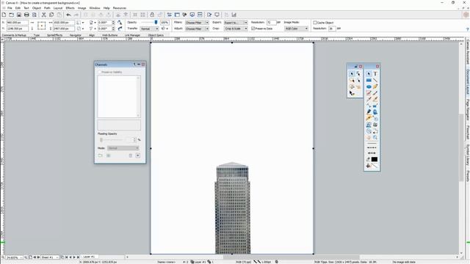The image size is (470, 264).
Task: Open the Comments & Markup palette tab
Action: pyautogui.click(x=14, y=35)
